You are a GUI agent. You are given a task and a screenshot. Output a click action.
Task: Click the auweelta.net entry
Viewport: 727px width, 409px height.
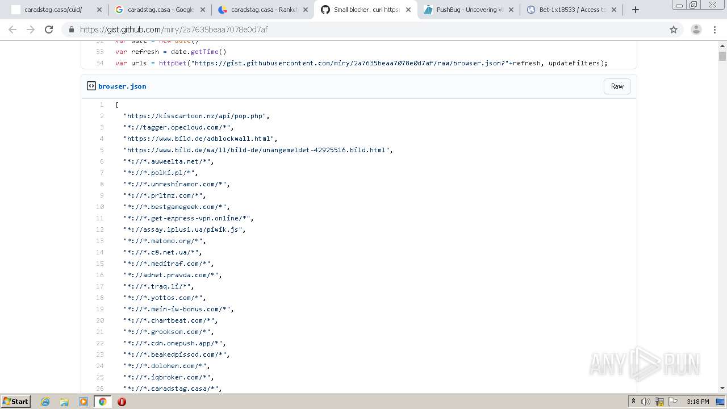point(169,161)
